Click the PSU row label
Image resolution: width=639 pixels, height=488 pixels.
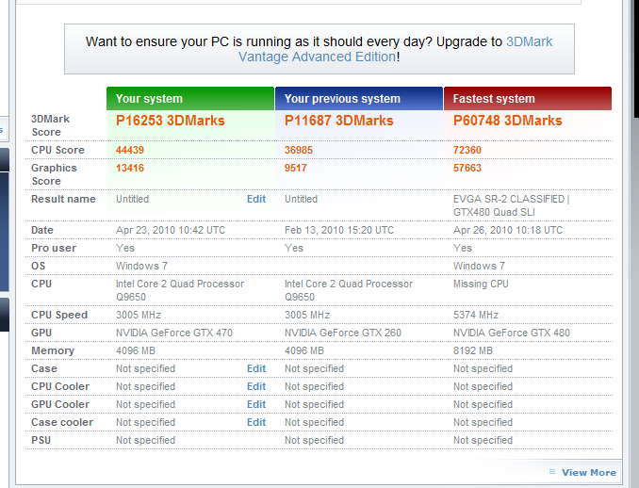tap(41, 440)
